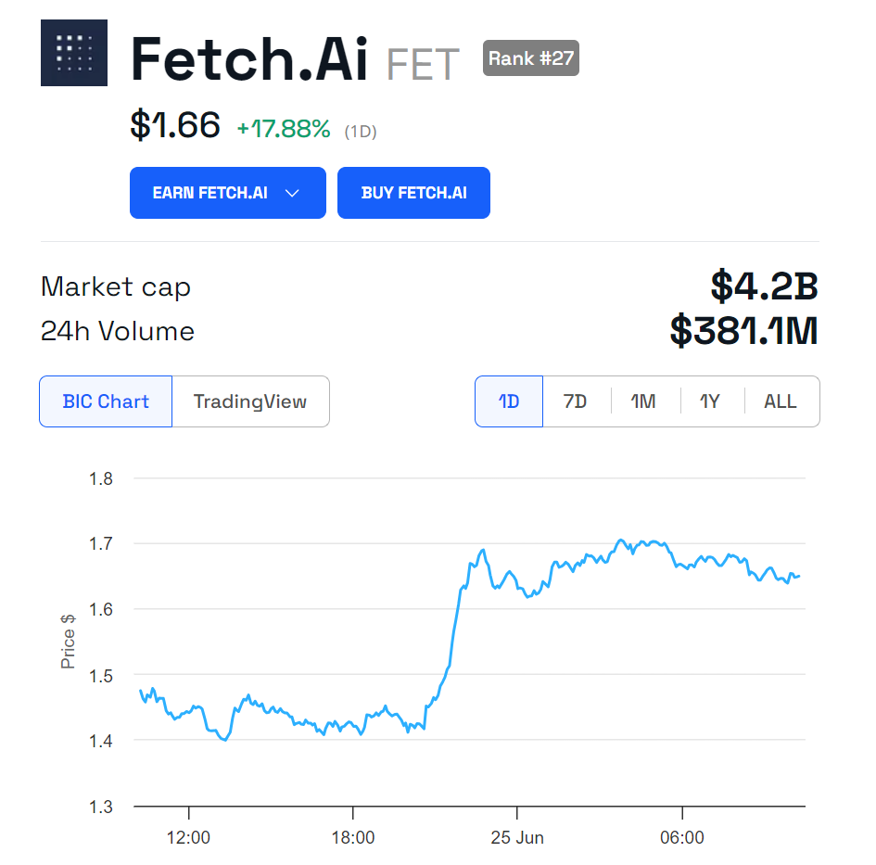Click the 25 Jun axis label

(517, 838)
